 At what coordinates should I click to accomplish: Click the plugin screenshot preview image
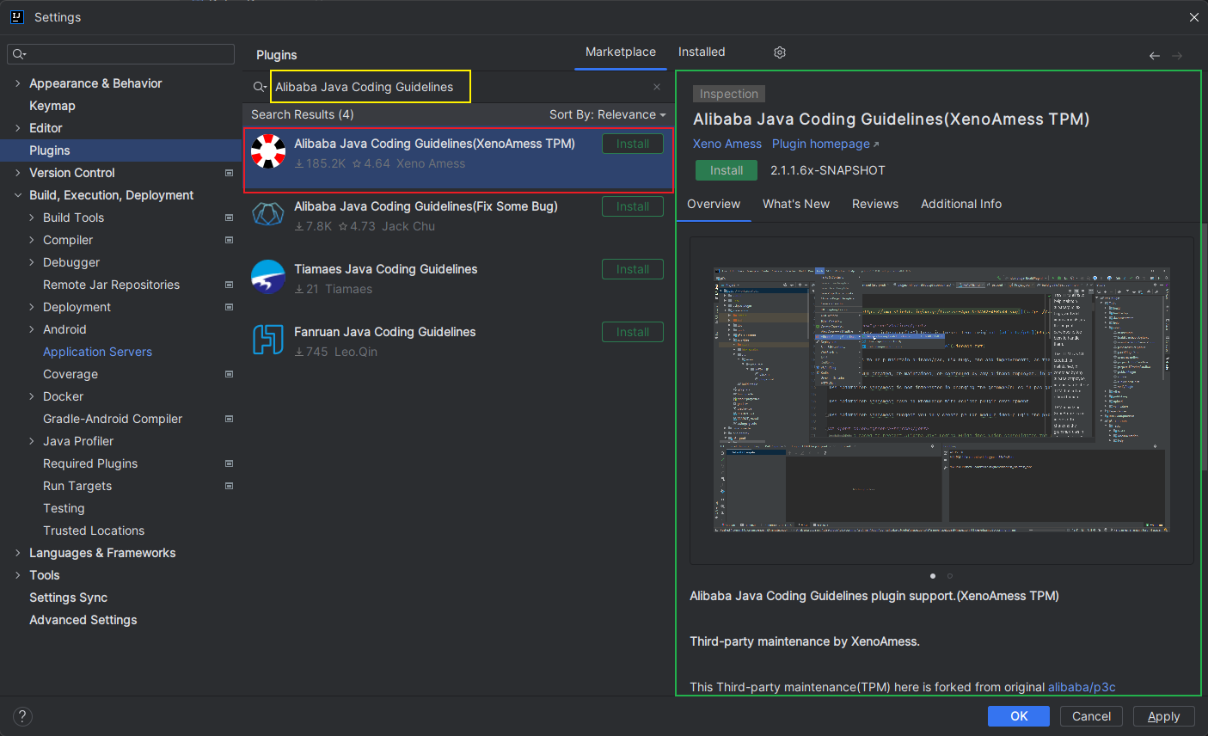pos(941,400)
